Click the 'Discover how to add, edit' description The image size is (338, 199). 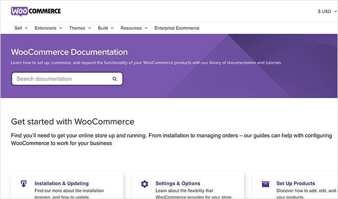click(306, 193)
